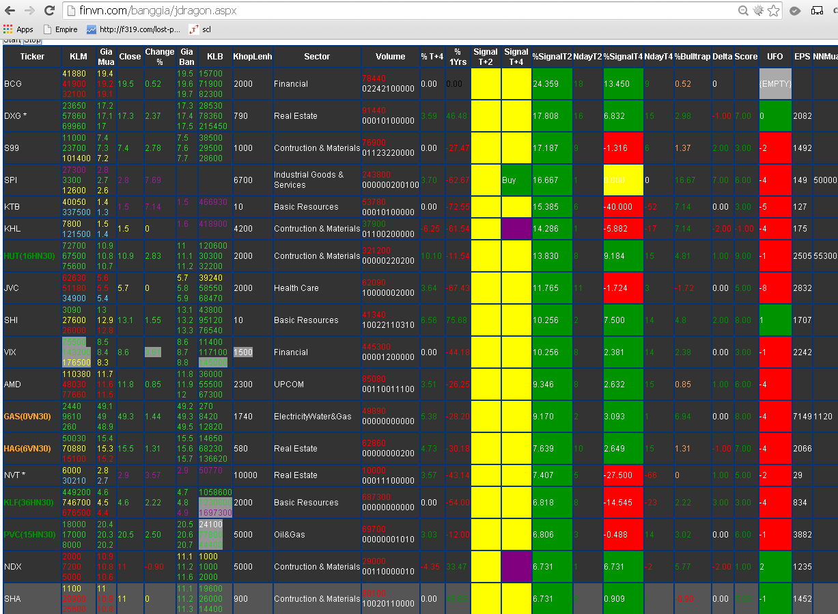
Task: Click the Gia Mua column header
Action: (106, 57)
